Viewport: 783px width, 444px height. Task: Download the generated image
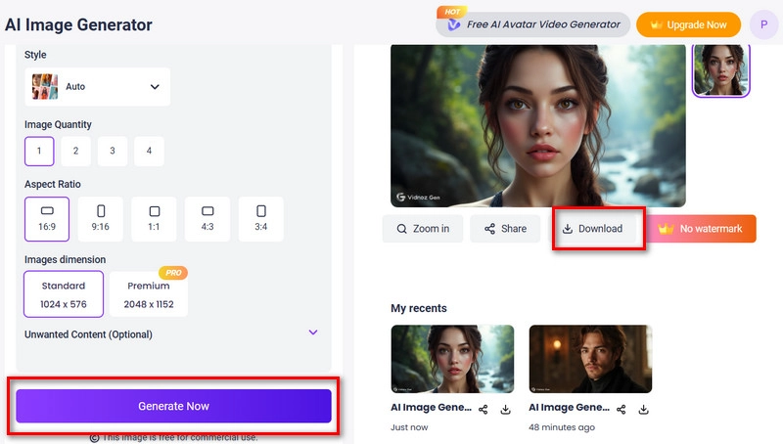(x=593, y=229)
